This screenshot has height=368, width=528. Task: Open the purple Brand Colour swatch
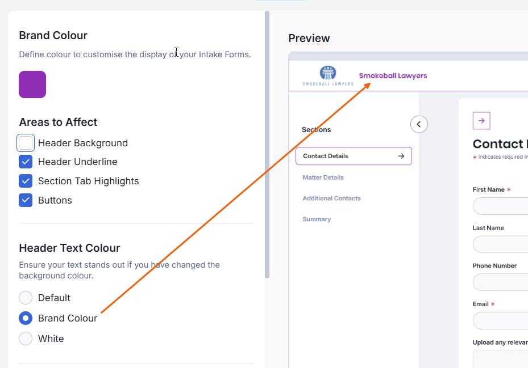coord(32,84)
